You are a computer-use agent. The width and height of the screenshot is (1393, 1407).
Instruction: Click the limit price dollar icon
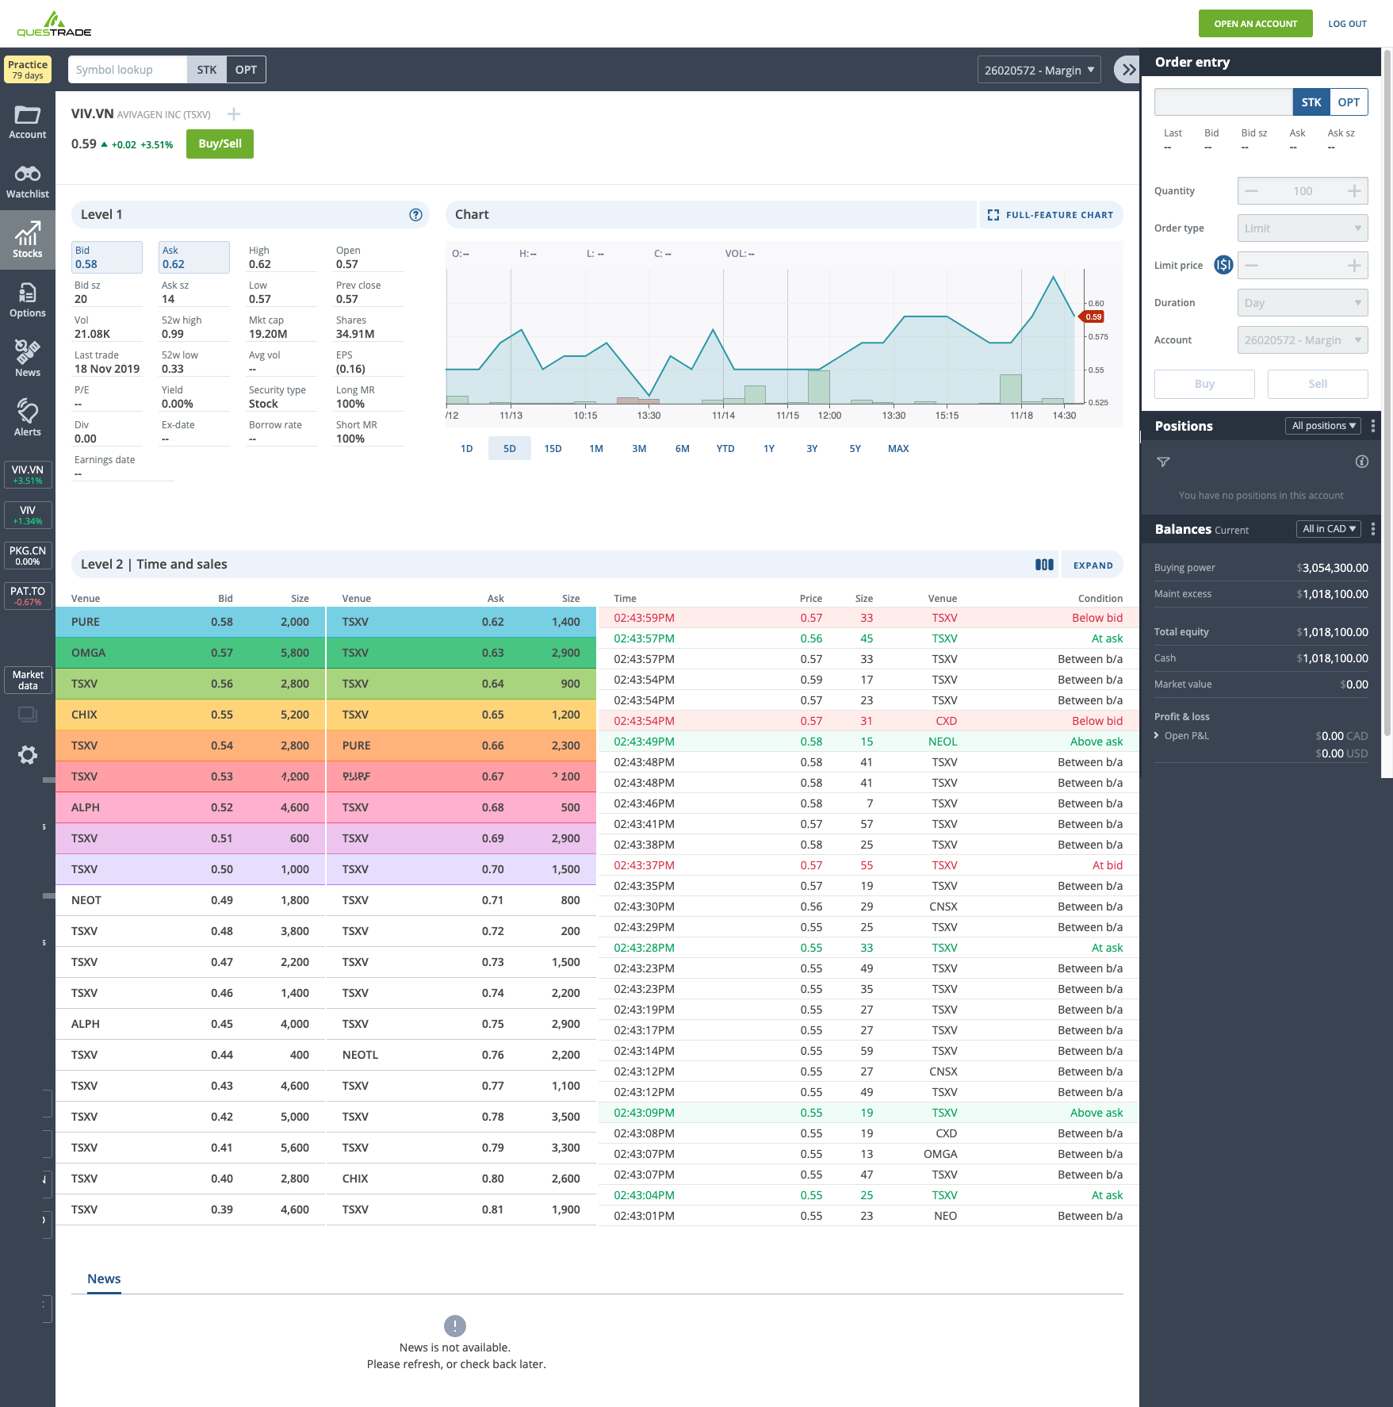pos(1223,265)
